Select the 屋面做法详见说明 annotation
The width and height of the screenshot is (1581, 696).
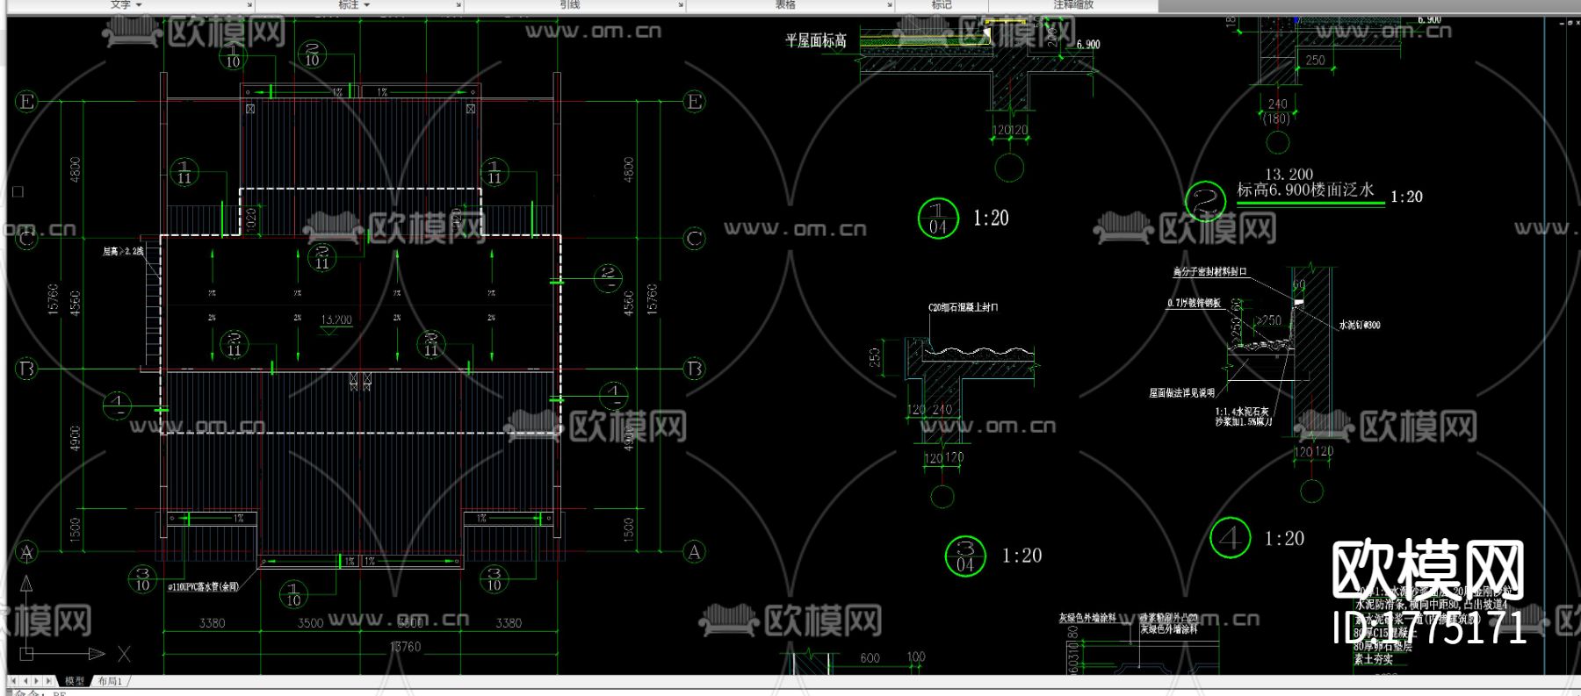[x=1181, y=393]
